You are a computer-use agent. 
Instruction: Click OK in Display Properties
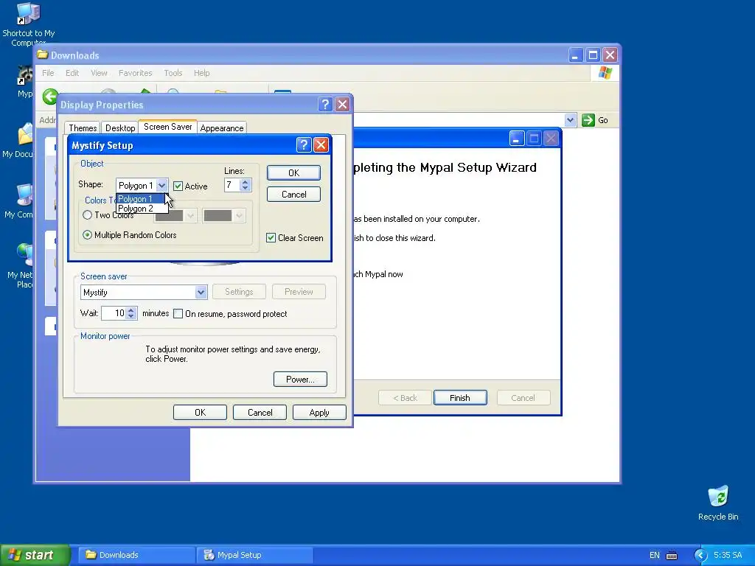(x=200, y=413)
